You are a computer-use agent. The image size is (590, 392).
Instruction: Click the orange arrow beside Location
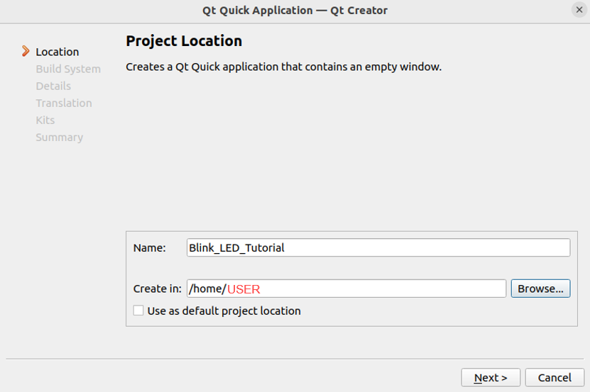coord(26,51)
